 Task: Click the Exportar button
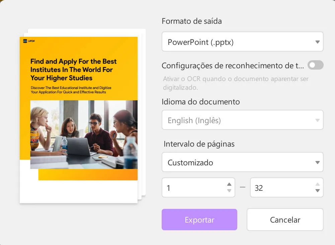199,220
